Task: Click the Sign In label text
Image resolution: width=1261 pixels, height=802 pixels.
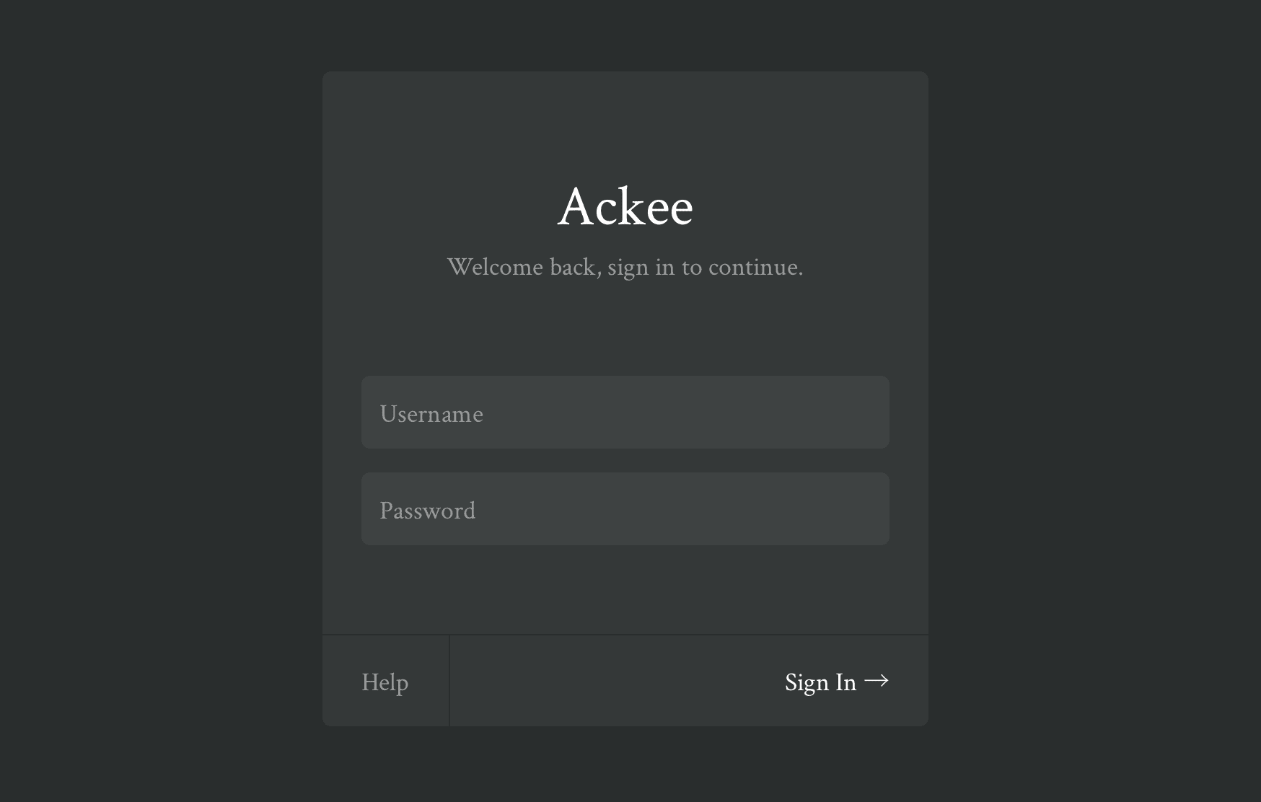Action: pos(821,682)
